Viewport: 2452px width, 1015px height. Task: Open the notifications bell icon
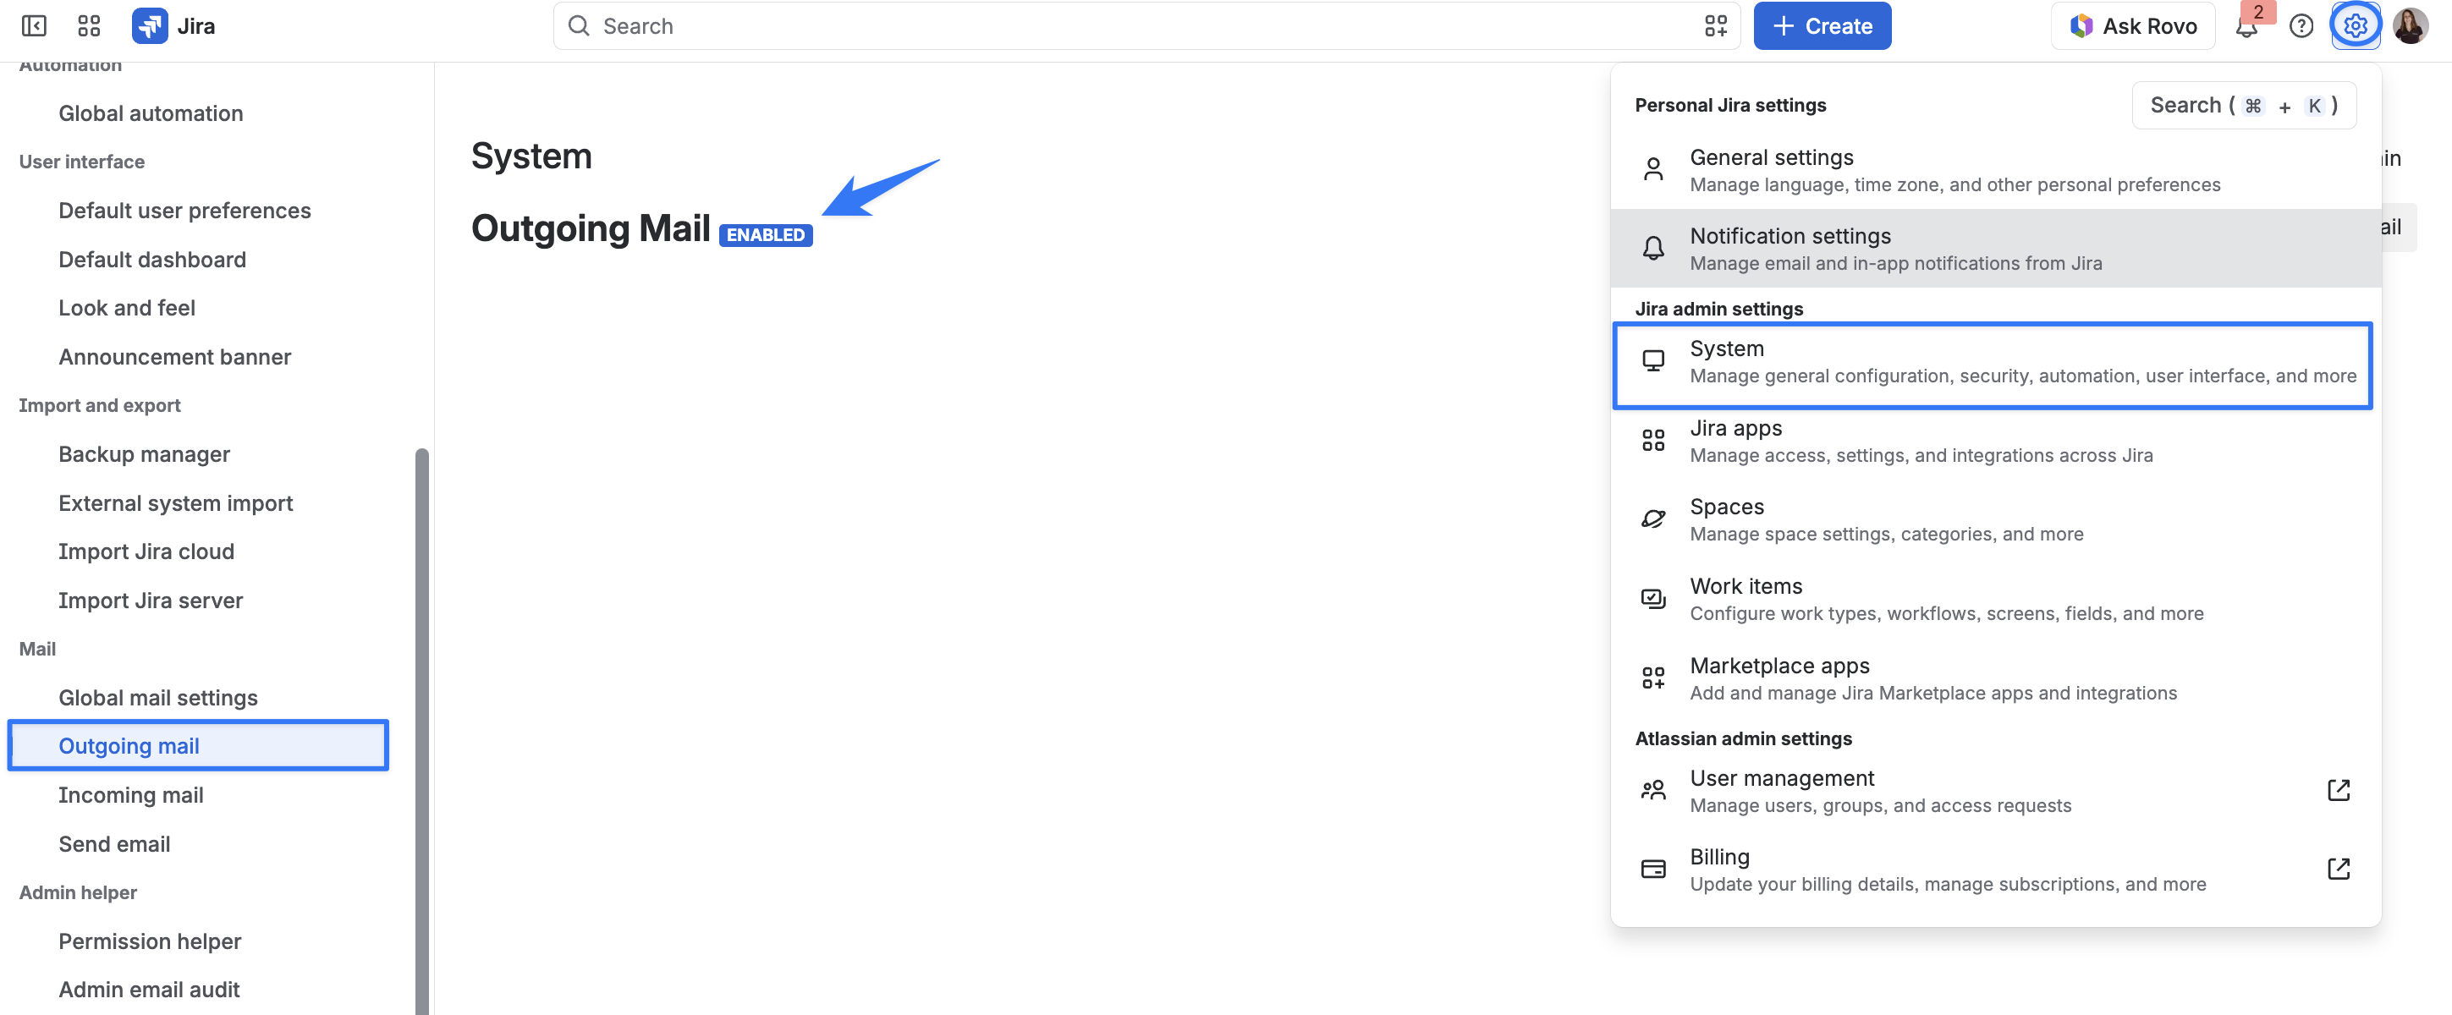(x=2246, y=26)
